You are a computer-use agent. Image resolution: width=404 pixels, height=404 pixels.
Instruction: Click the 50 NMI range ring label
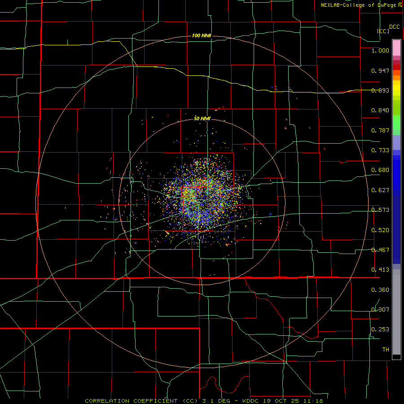(202, 119)
